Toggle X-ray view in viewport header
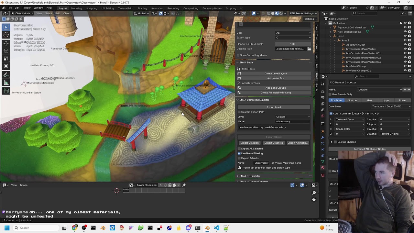The height and width of the screenshot is (233, 414). tap(264, 13)
